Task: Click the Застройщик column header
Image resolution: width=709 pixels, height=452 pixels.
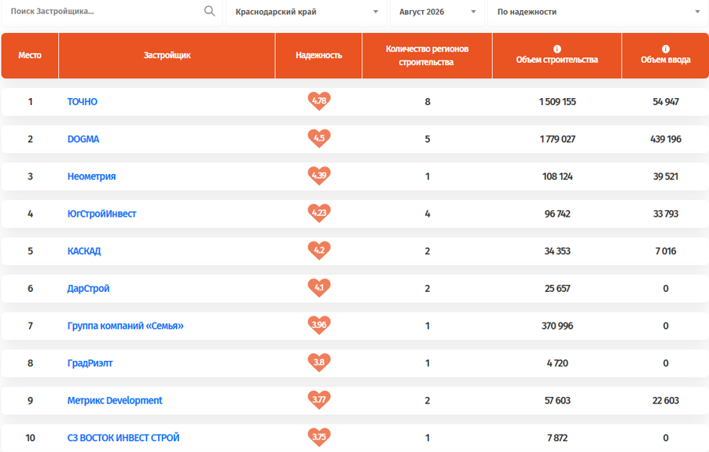Action: 167,55
